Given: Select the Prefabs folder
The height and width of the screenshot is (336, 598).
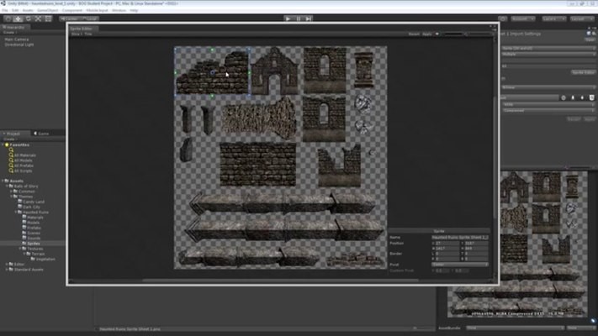Looking at the screenshot, I should point(34,228).
